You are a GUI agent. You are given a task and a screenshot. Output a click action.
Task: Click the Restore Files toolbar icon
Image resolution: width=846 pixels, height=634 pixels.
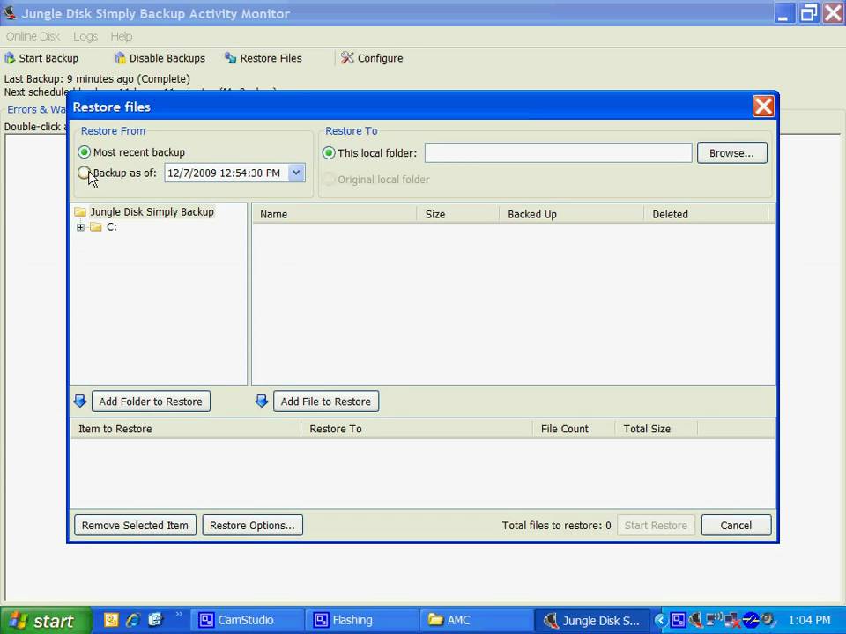point(230,58)
